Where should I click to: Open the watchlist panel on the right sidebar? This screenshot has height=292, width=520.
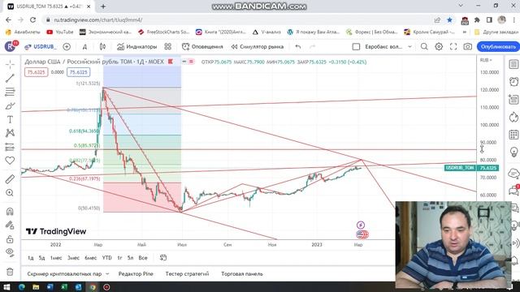513,64
